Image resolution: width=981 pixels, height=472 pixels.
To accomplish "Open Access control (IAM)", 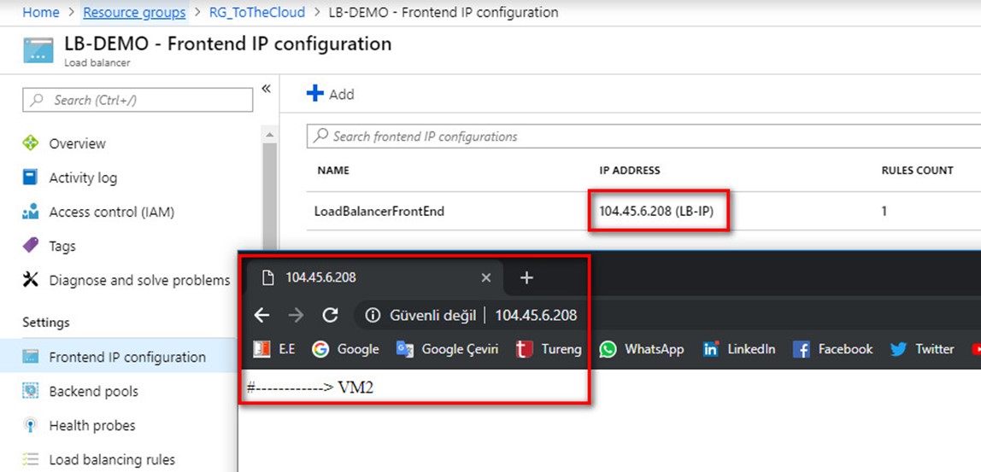I will (111, 212).
